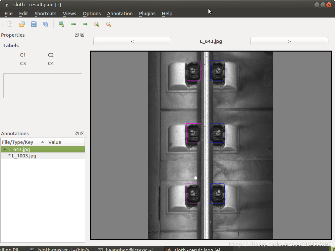
Task: Open the File menu
Action: coord(9,14)
